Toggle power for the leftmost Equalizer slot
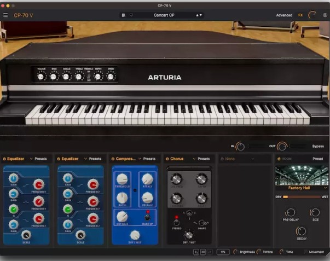The width and height of the screenshot is (330, 261). pos(4,159)
